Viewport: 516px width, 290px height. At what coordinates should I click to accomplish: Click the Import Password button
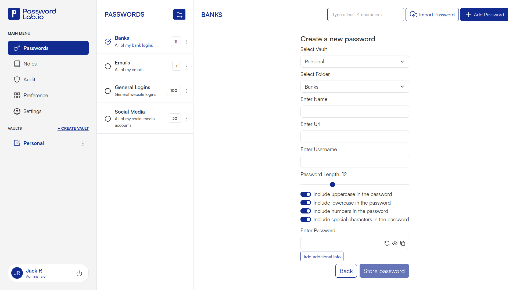(x=432, y=15)
